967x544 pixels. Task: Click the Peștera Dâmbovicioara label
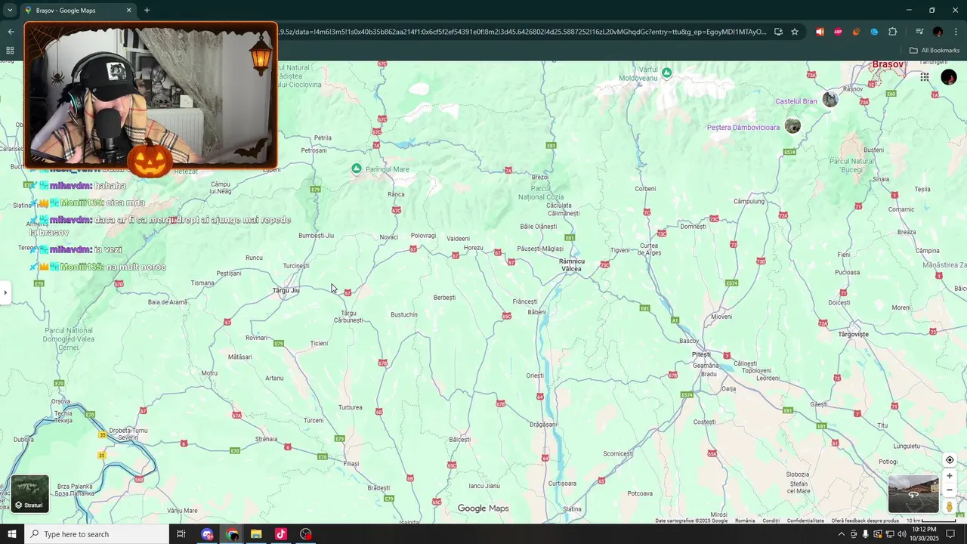(x=743, y=128)
